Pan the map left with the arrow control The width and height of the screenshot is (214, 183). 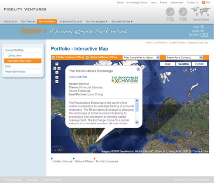click(x=55, y=68)
